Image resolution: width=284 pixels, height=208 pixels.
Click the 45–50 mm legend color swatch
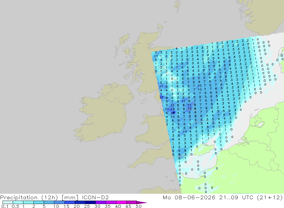pos(131,202)
